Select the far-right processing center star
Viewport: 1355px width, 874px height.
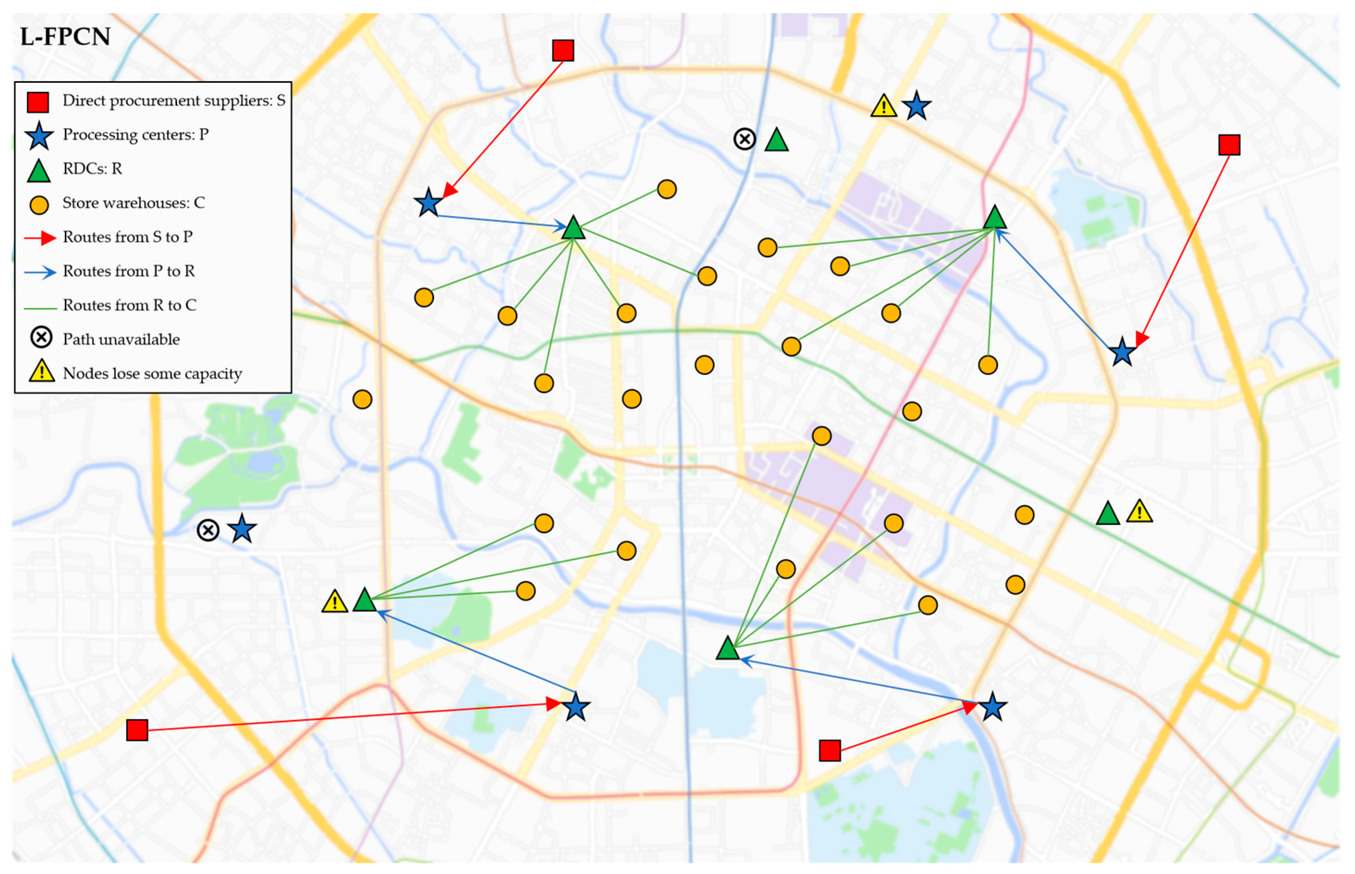pos(1121,353)
